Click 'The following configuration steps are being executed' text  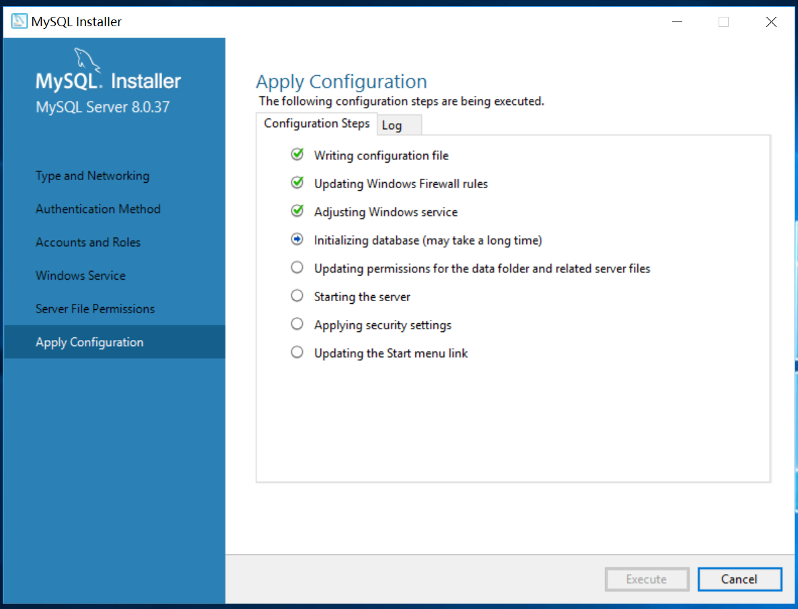(402, 101)
